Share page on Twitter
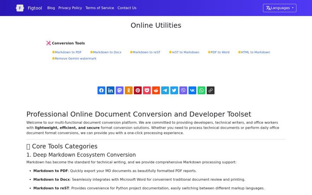The height and width of the screenshot is (195, 312). (174, 90)
